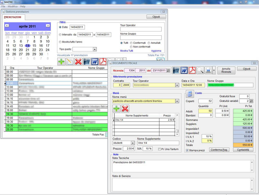Click the notepad edit icon in the reservations toolbar
The image size is (259, 195).
pos(70,62)
